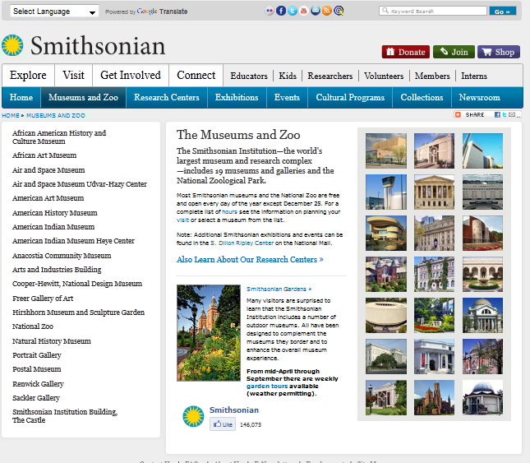Viewport: 530px width, 463px height.
Task: Share the page via the small Facebook icon
Action: (497, 114)
